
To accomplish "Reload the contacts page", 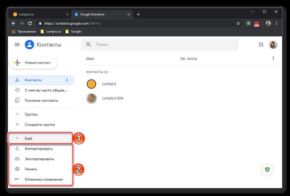I will tap(30, 23).
